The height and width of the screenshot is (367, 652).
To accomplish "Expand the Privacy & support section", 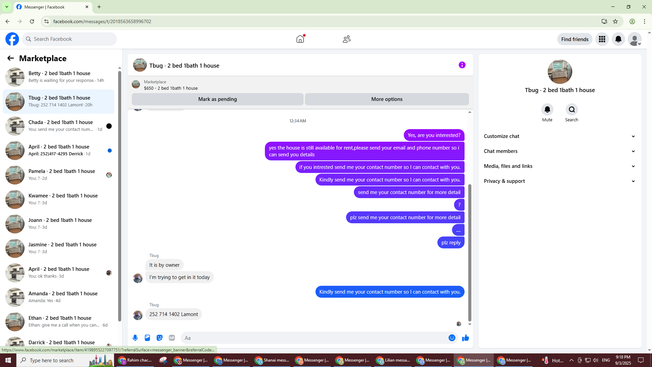I will coord(560,181).
